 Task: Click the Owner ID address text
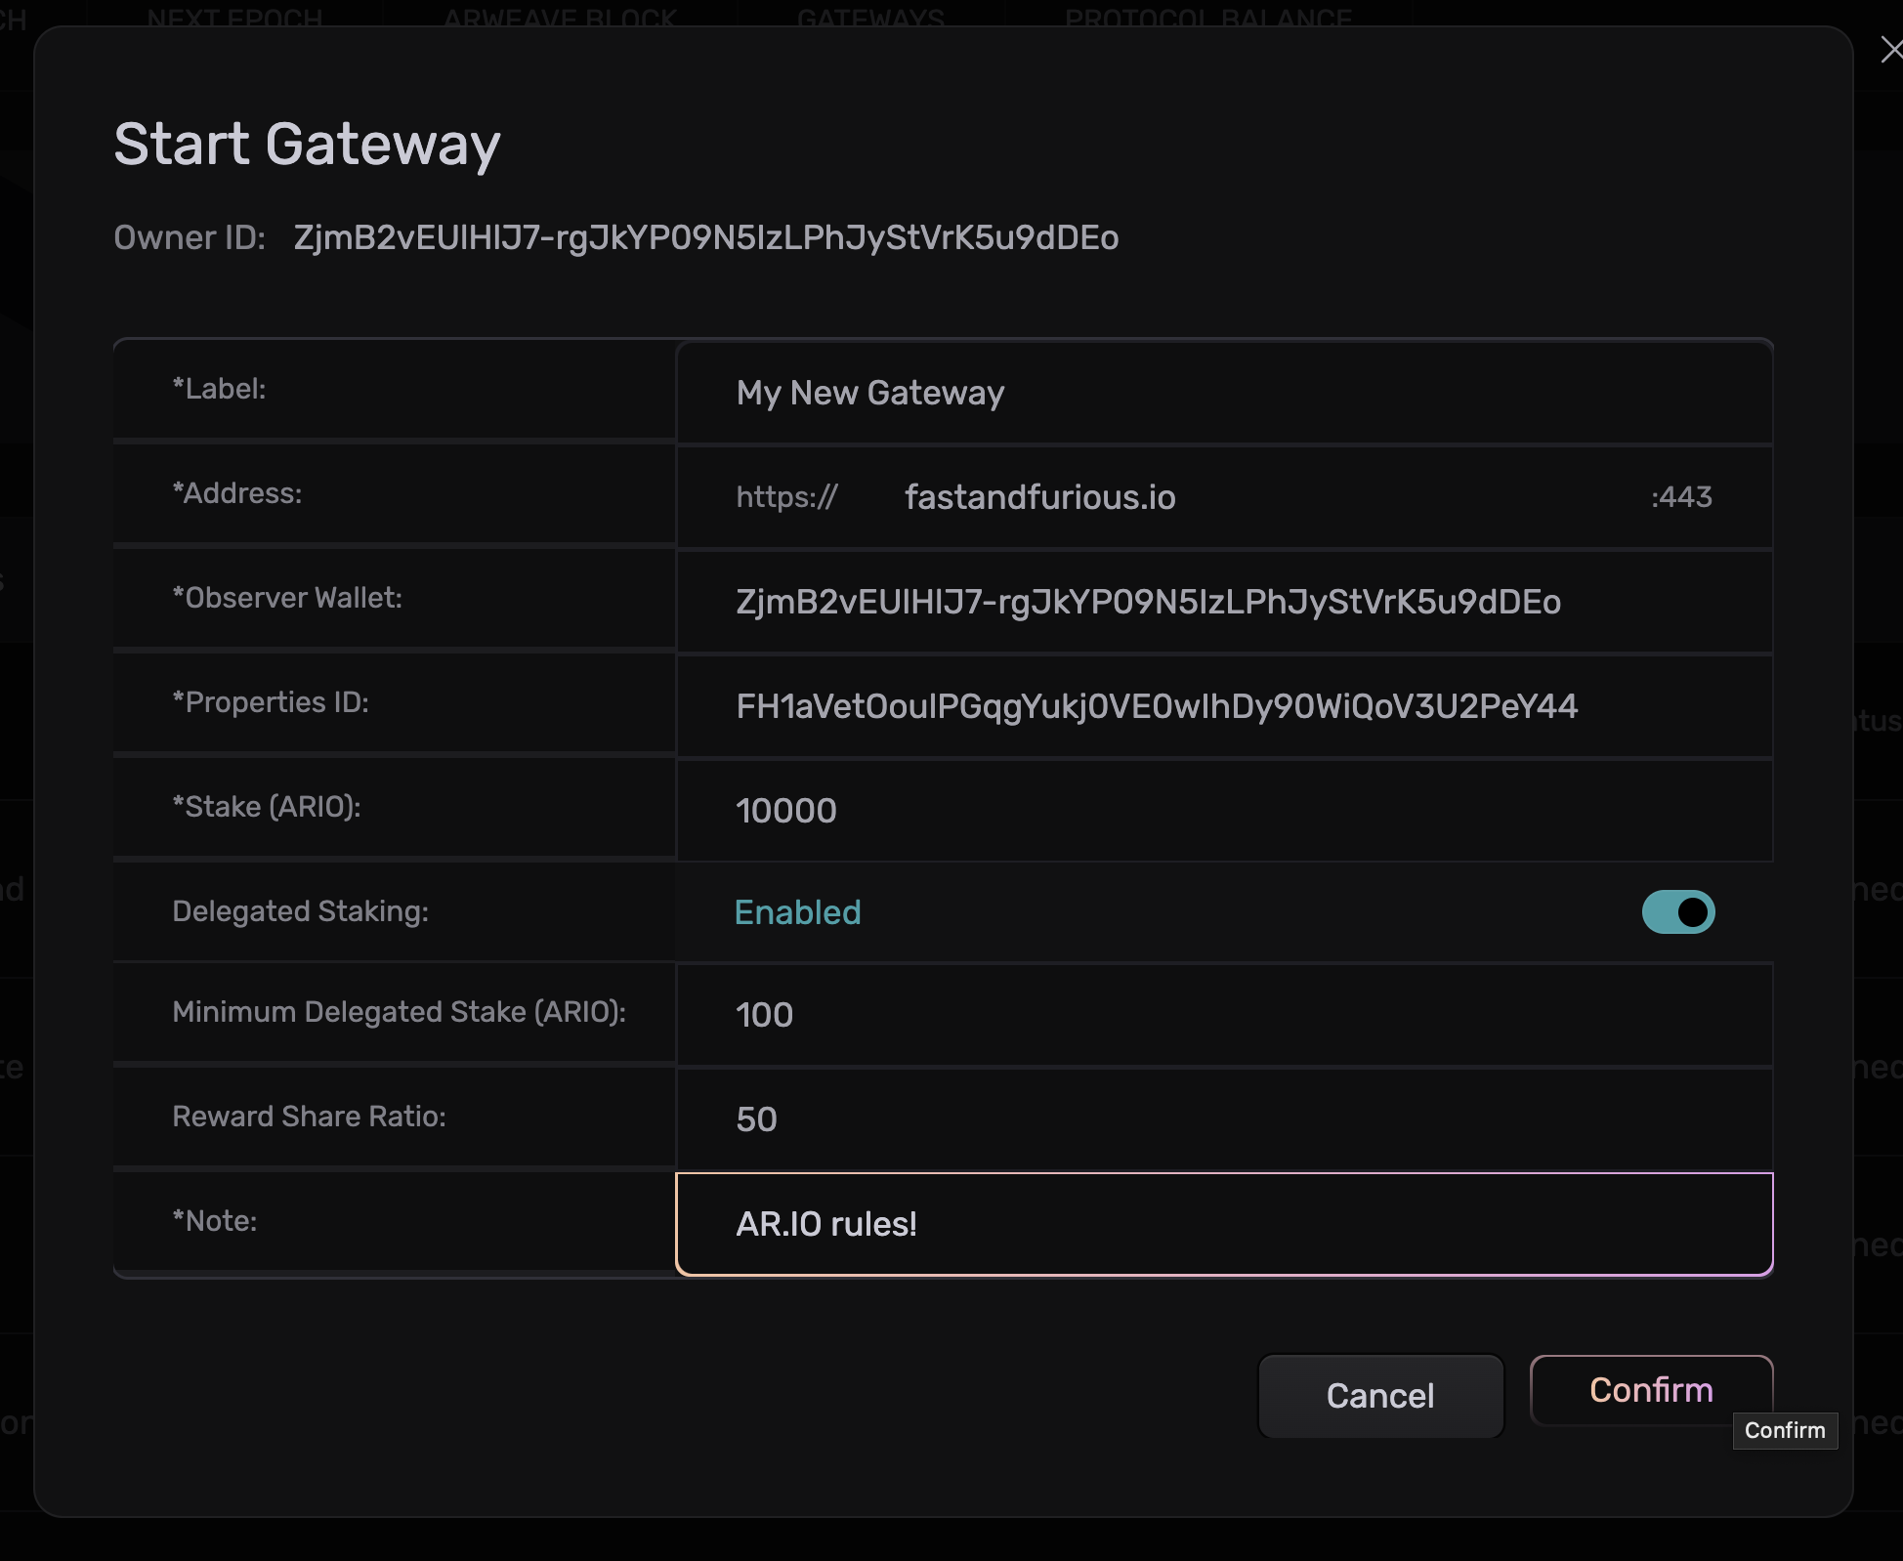pos(705,237)
